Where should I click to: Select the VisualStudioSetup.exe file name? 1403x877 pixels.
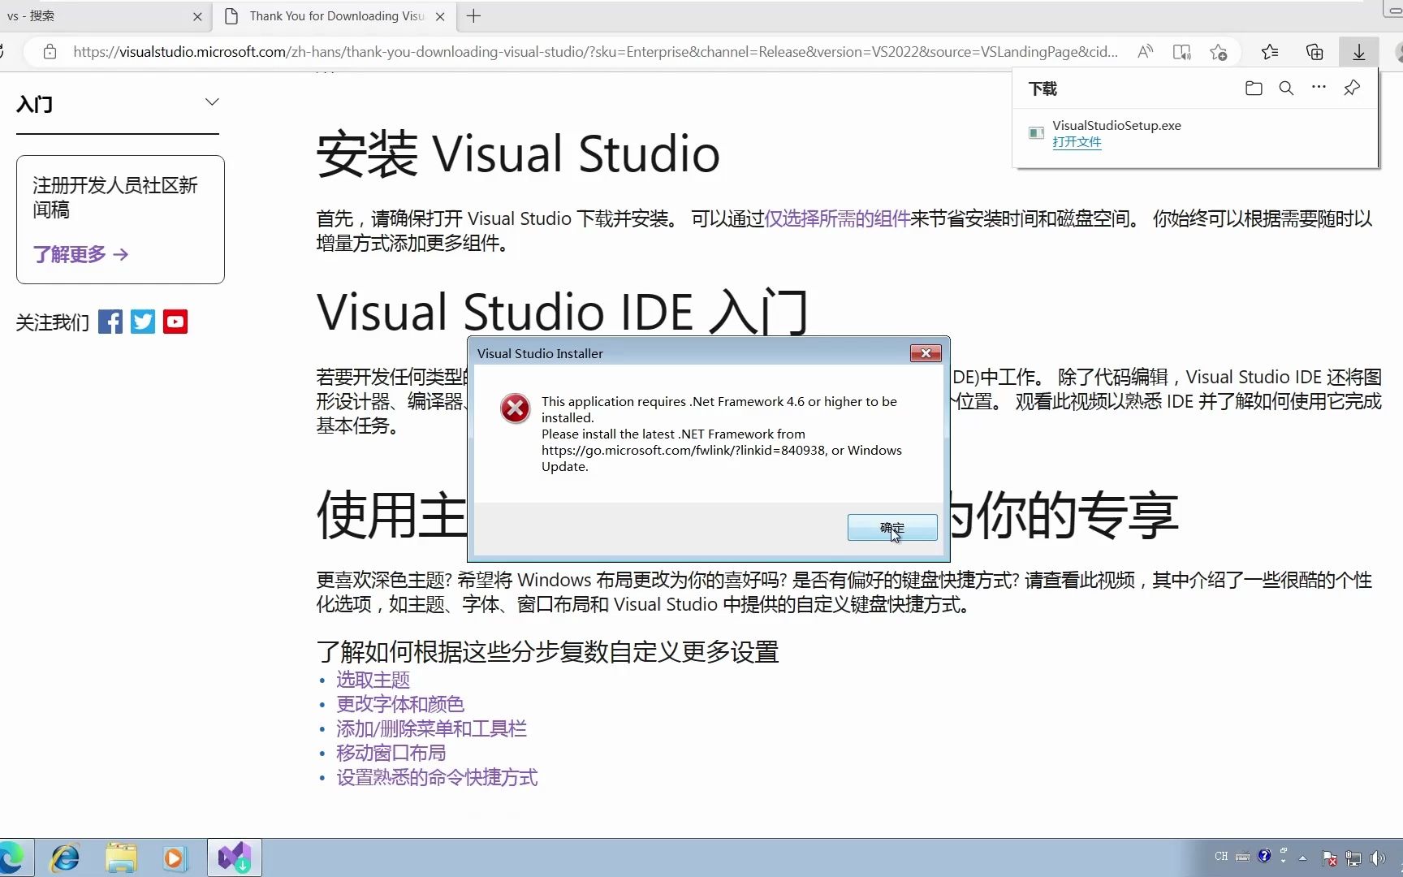coord(1116,125)
